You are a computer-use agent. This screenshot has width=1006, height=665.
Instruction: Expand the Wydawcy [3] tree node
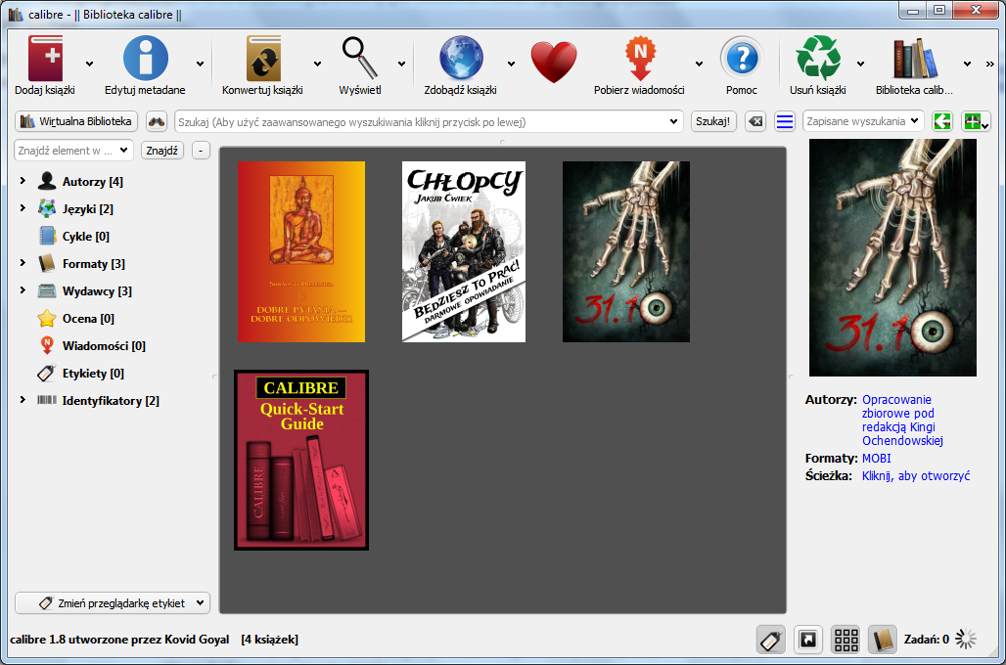click(23, 289)
